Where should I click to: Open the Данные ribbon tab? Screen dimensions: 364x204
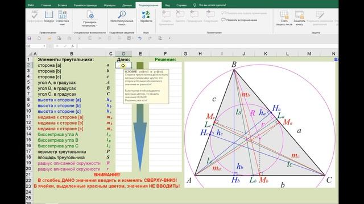(127, 5)
